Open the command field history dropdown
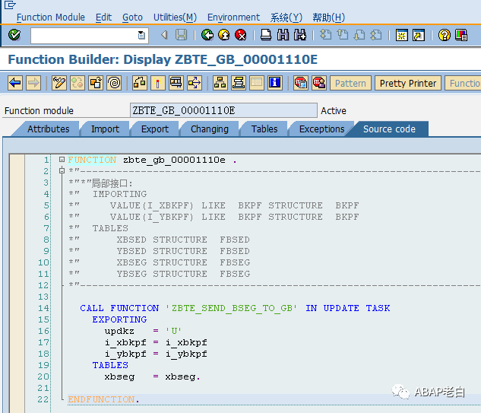Viewport: 481px width, 413px height. 141,35
